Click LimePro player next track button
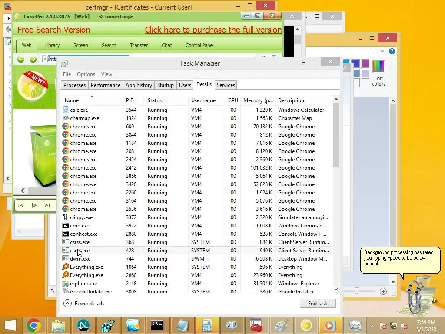This screenshot has height=334, width=445. [48, 205]
